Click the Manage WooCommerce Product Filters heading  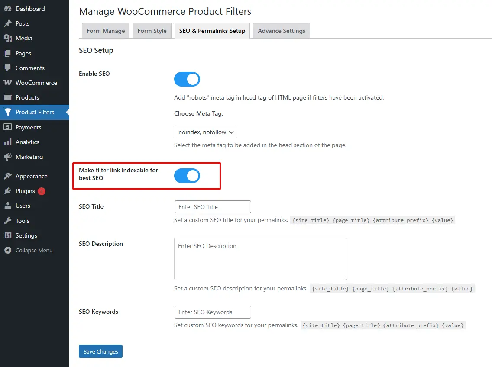165,11
